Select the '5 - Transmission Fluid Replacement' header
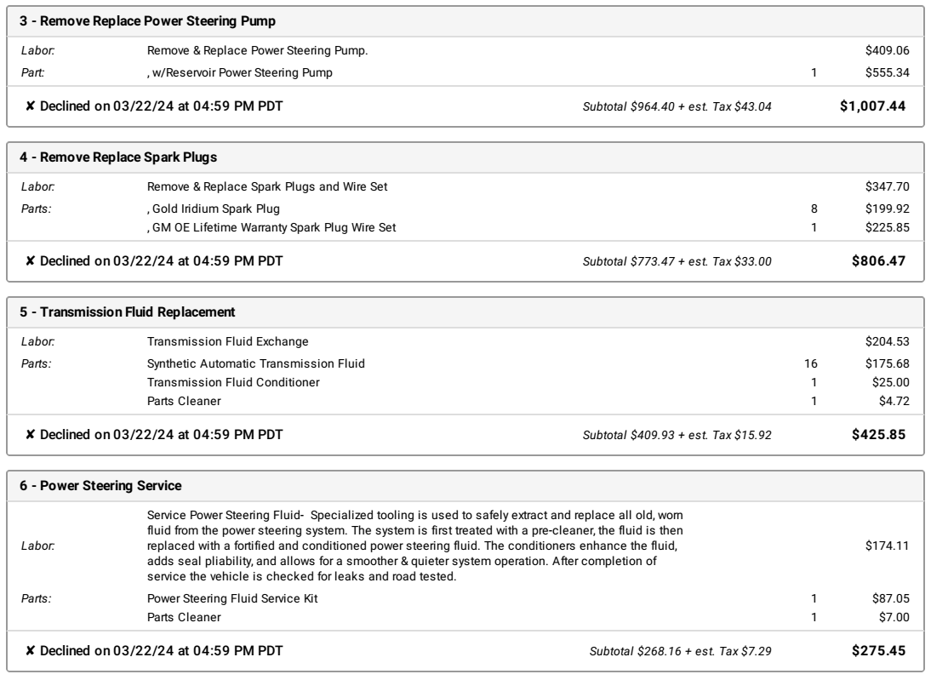The image size is (931, 680). click(x=127, y=312)
